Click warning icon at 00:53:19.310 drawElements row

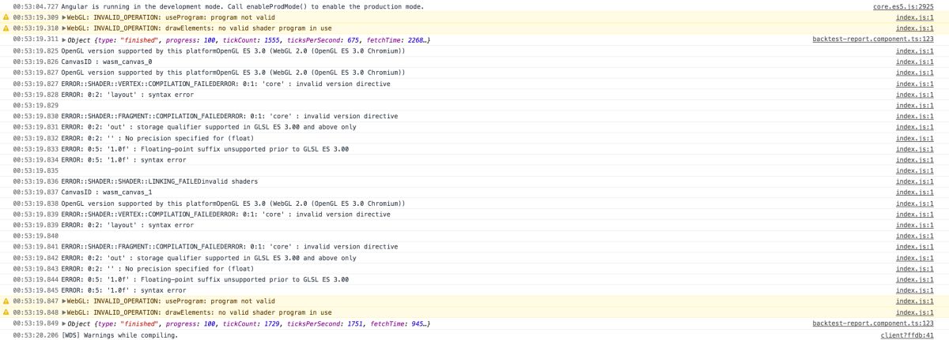click(6, 28)
